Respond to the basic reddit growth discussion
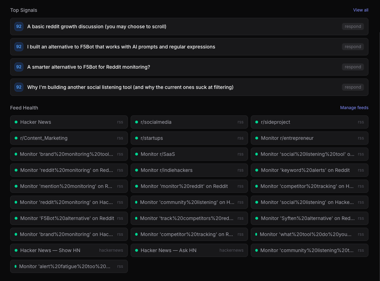380x281 pixels. [x=353, y=26]
